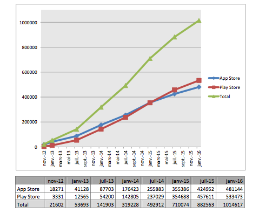Viewport: 259px width, 213px height.
Task: Select the green Total marker at janv.-15
Action: tap(150, 58)
